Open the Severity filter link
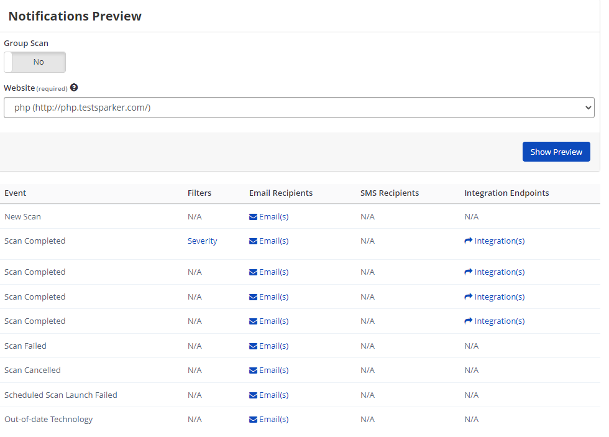 [202, 241]
